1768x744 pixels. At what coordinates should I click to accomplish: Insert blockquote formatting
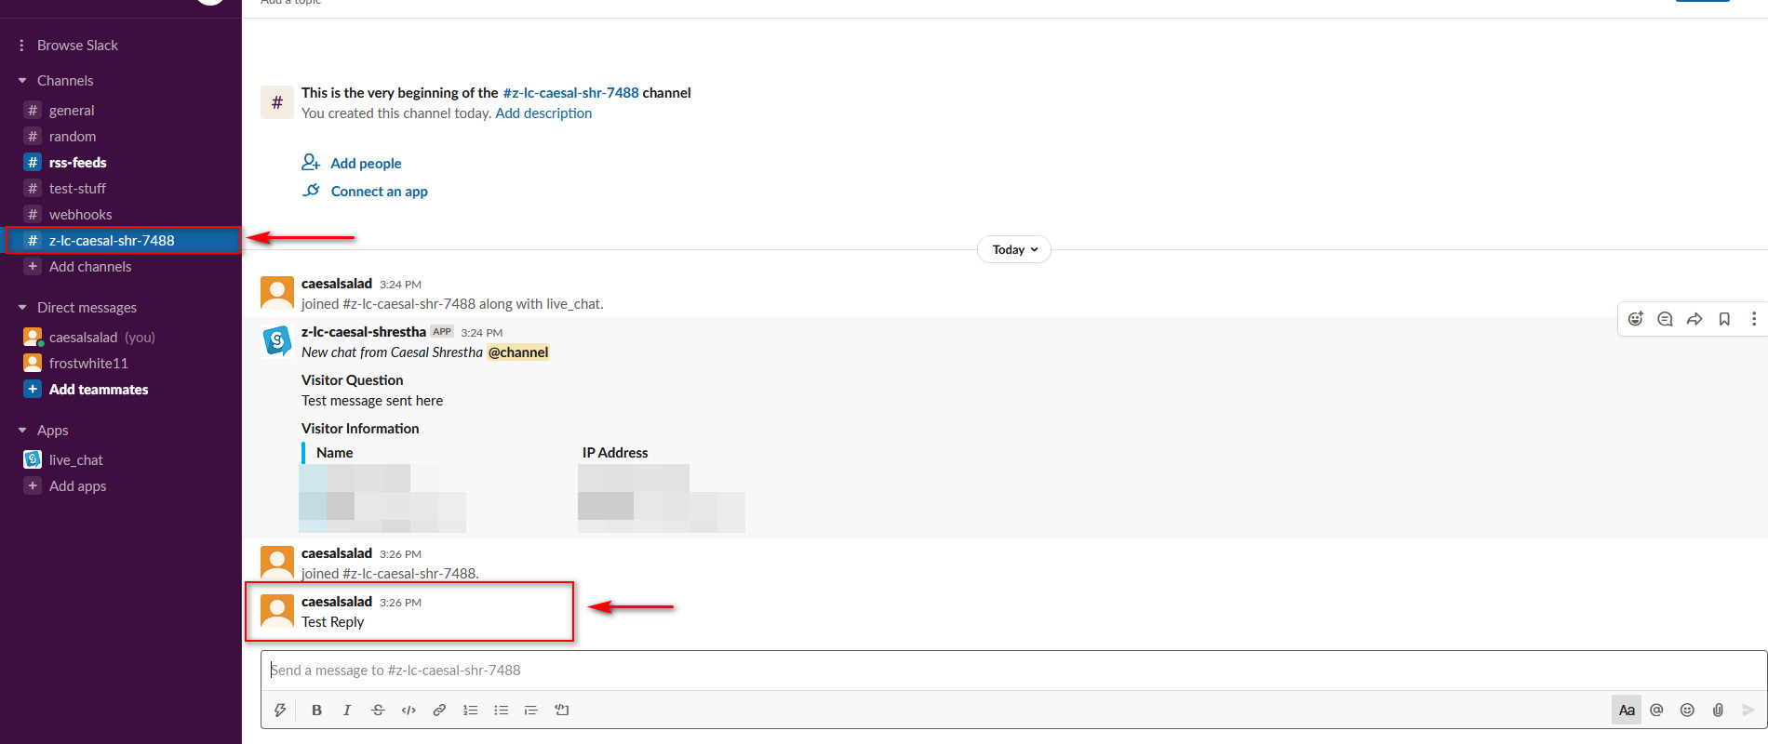(x=531, y=711)
